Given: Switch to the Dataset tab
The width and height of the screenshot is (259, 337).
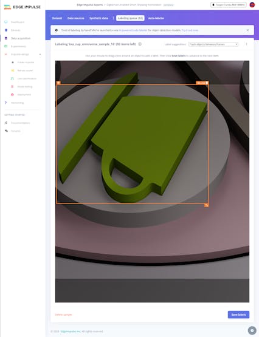Looking at the screenshot, I should (x=57, y=18).
